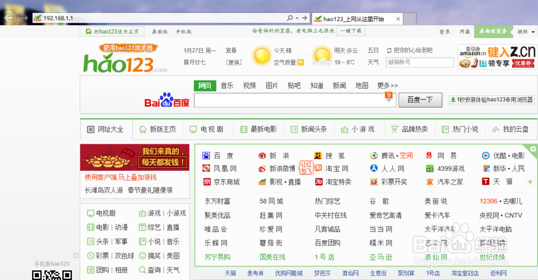The width and height of the screenshot is (538, 280).
Task: Select the 音乐 search tab
Action: [x=227, y=86]
